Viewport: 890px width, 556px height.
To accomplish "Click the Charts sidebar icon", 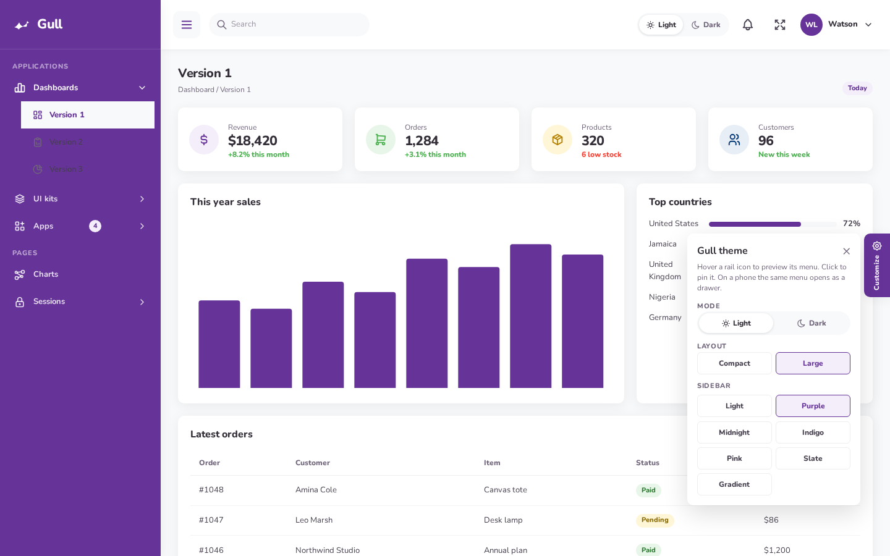I will pyautogui.click(x=20, y=274).
